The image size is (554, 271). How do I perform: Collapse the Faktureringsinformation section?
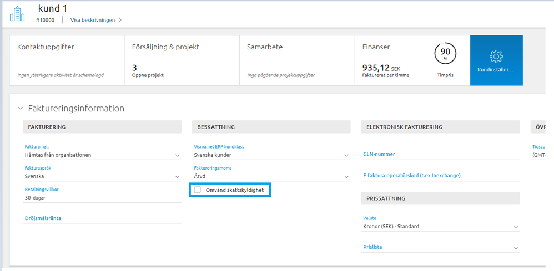tap(21, 109)
